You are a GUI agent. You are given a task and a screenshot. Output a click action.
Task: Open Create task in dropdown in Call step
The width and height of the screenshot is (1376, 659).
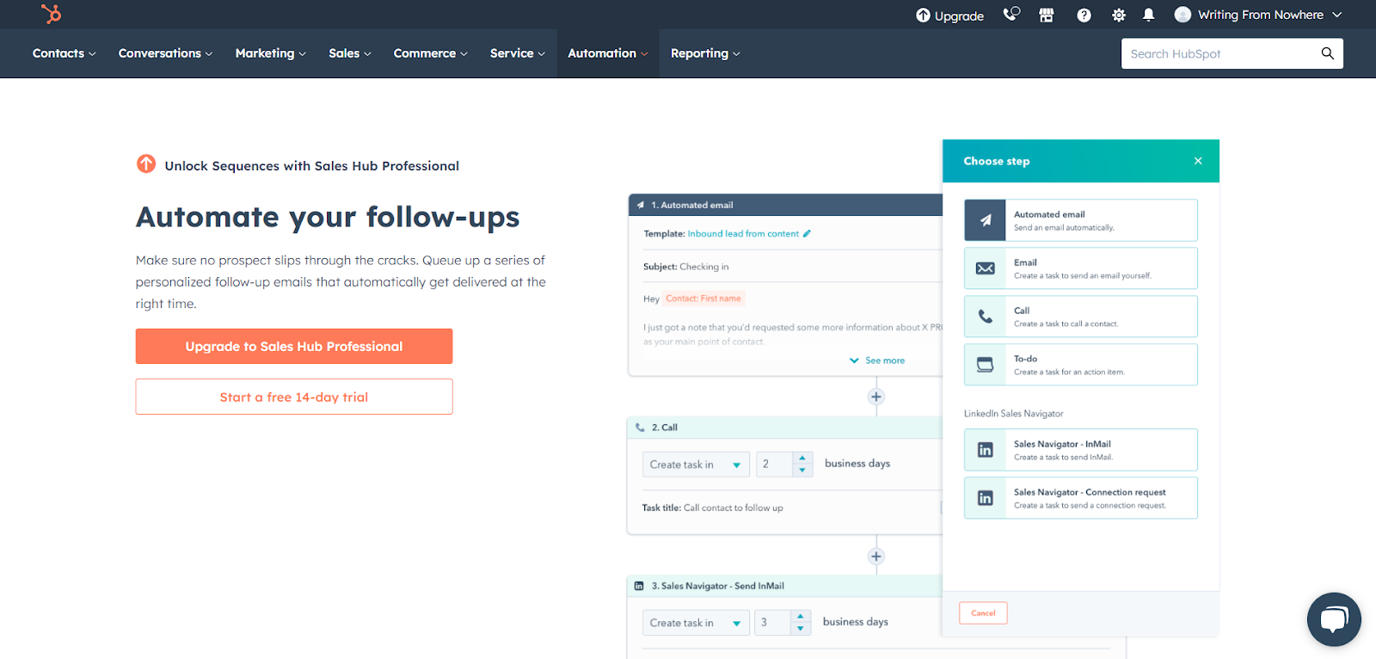click(696, 465)
